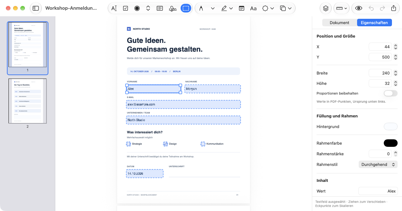
Task: Click the stepper beside the Y value
Action: click(395, 57)
